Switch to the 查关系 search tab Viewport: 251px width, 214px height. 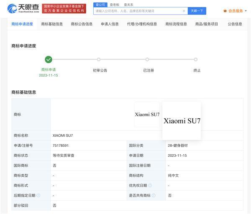pos(128,5)
